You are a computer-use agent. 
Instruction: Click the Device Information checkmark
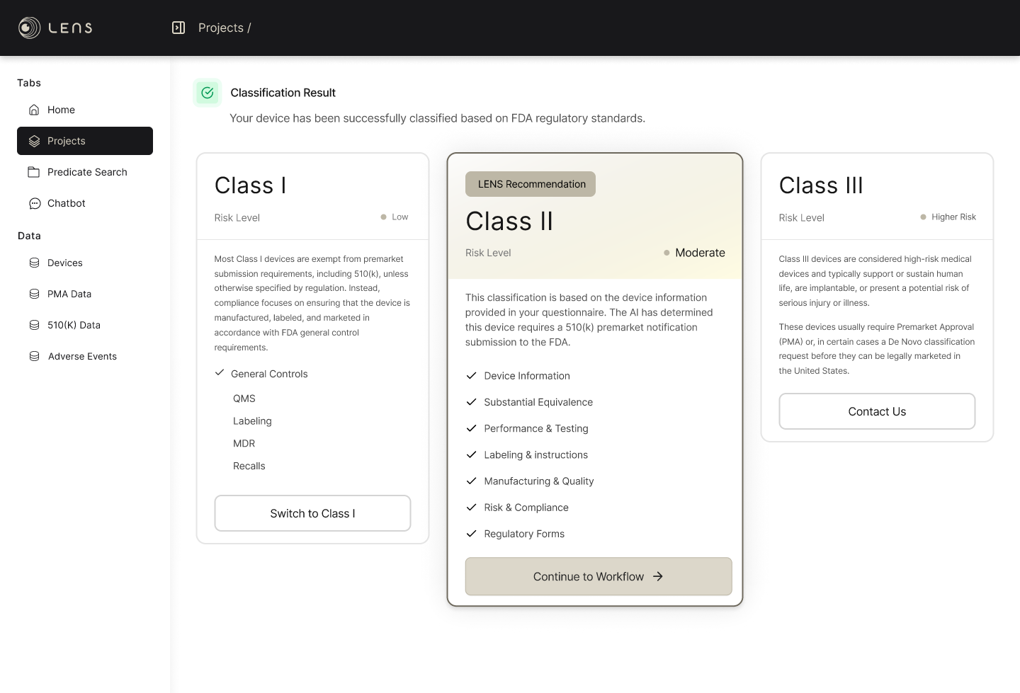click(x=472, y=376)
